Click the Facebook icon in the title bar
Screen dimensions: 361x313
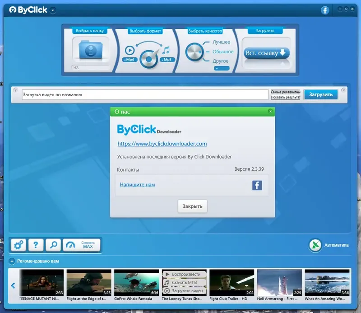(325, 9)
